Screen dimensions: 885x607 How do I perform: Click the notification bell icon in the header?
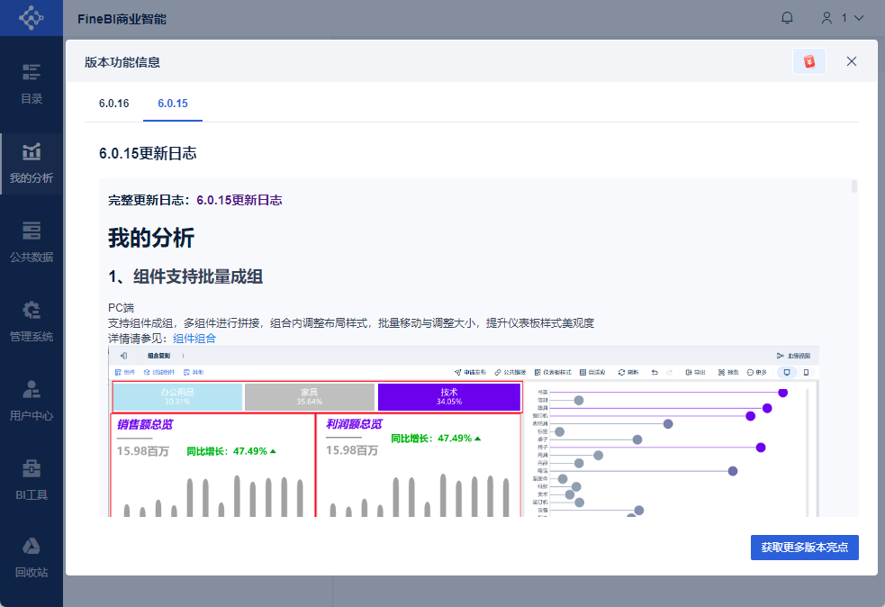click(x=786, y=17)
